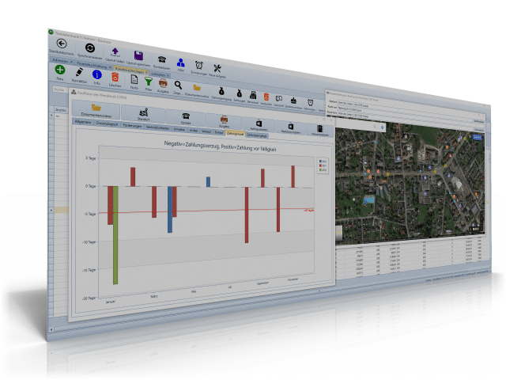
Task: Click the green January bar in chart
Action: coord(115,235)
